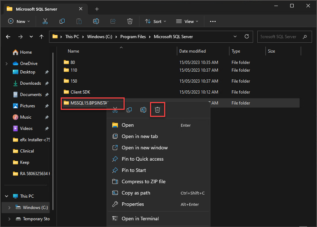Unpin Pictures using its pin icon

(47, 106)
